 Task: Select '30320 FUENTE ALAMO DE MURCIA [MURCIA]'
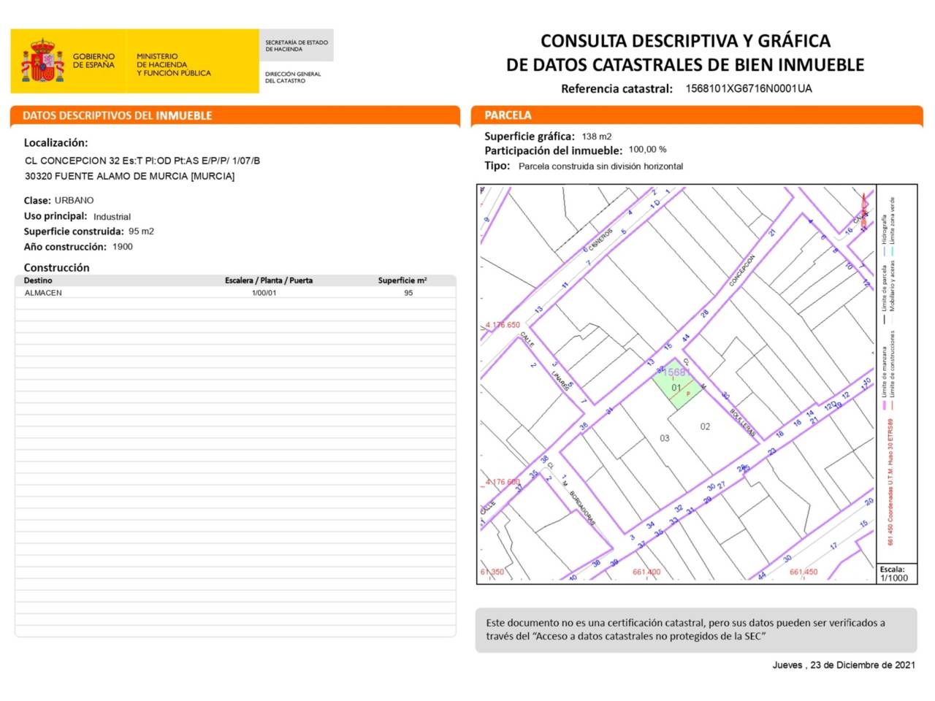coord(129,176)
